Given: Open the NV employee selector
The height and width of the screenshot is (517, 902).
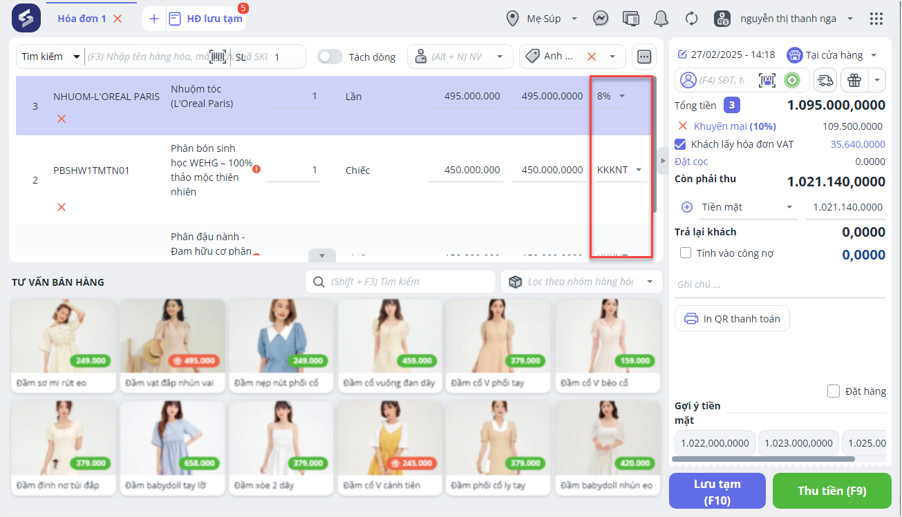Looking at the screenshot, I should pos(460,57).
